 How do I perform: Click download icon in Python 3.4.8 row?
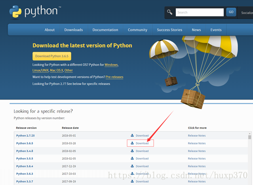point(132,151)
